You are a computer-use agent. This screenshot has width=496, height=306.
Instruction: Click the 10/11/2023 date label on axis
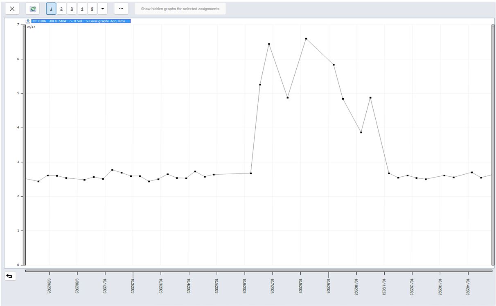[384, 287]
